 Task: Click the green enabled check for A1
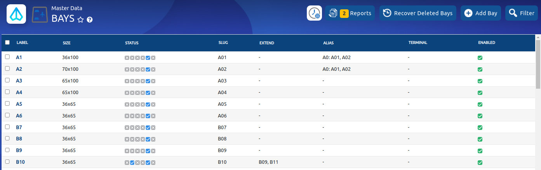(480, 58)
